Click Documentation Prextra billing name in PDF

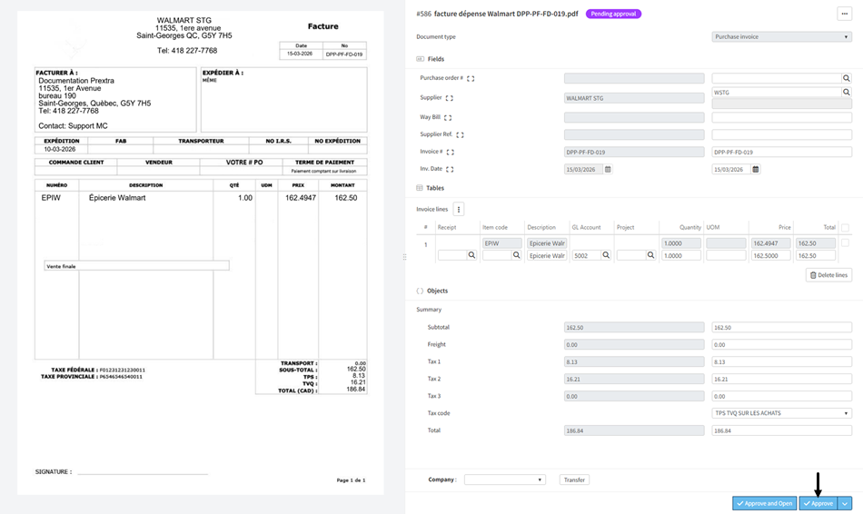pos(76,80)
